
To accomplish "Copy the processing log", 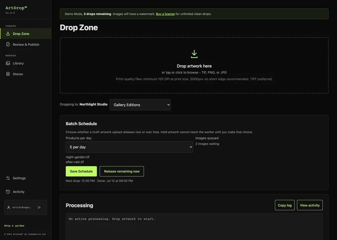I will [x=285, y=205].
